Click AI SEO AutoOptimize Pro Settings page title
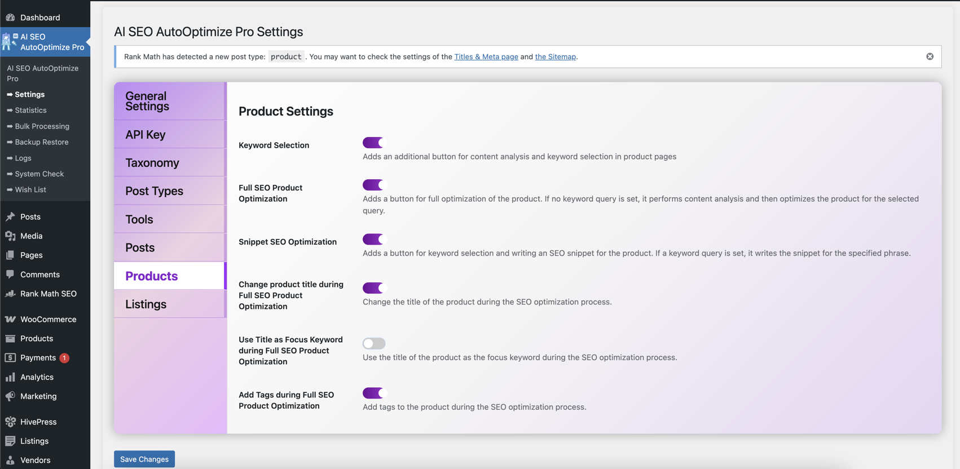This screenshot has height=469, width=960. coord(208,32)
